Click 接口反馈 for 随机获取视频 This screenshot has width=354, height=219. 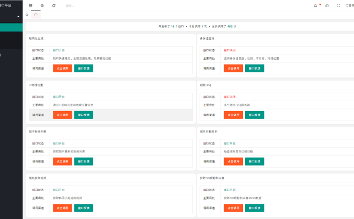[84, 208]
